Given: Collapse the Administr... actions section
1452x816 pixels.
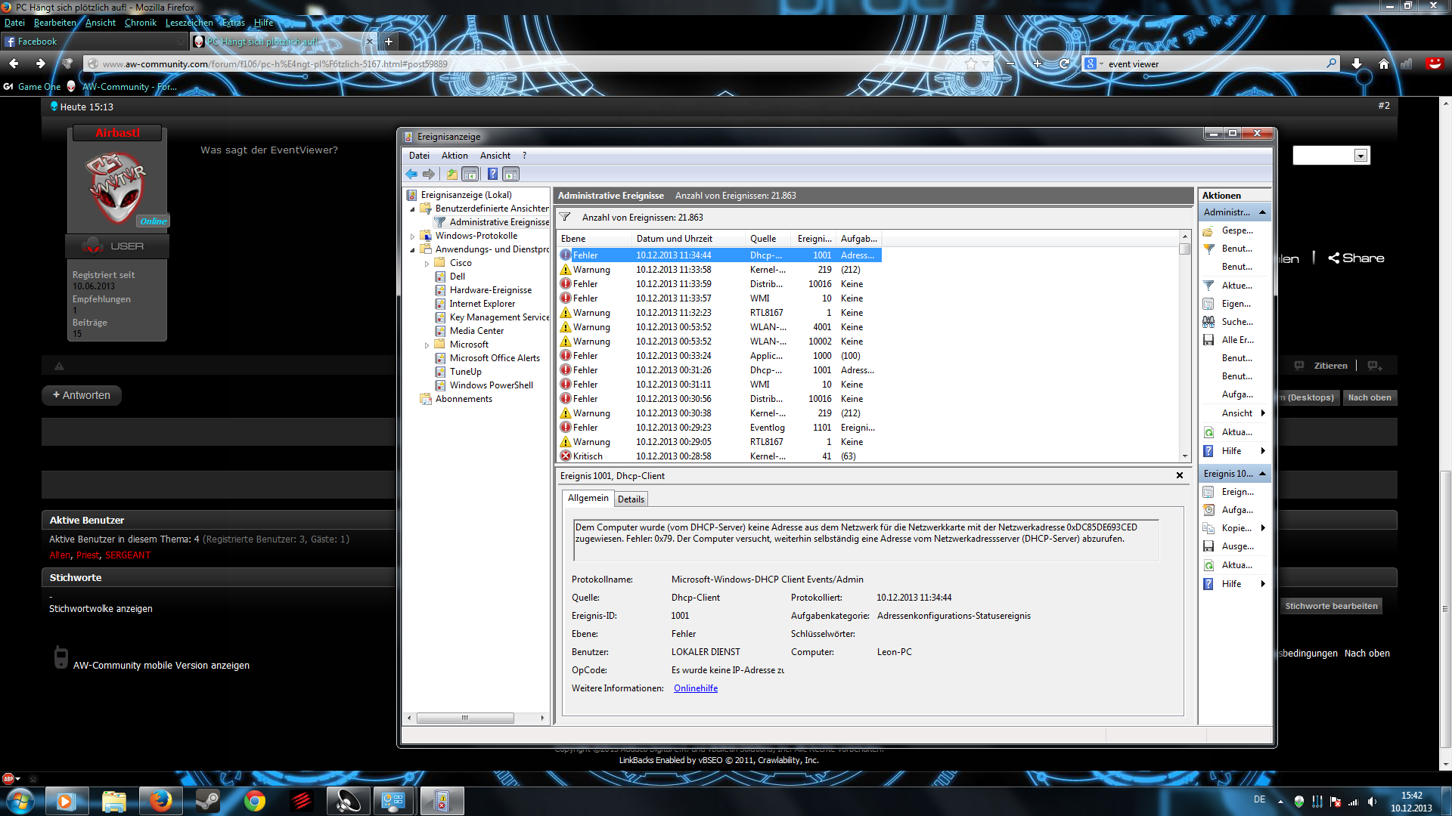Looking at the screenshot, I should (1262, 212).
